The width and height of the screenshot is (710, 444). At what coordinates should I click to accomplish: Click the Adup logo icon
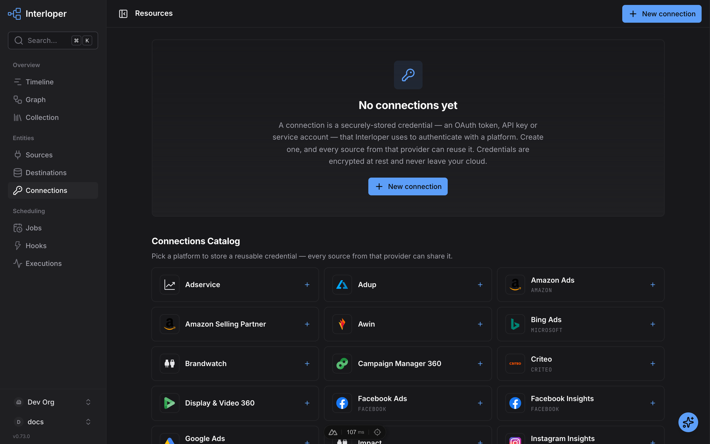tap(342, 284)
